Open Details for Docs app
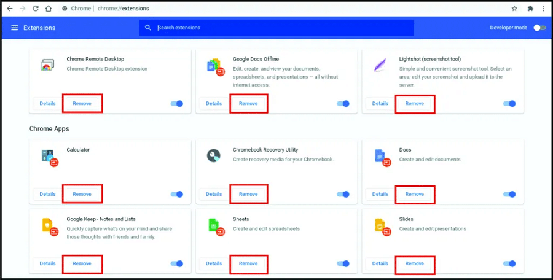 tap(380, 194)
